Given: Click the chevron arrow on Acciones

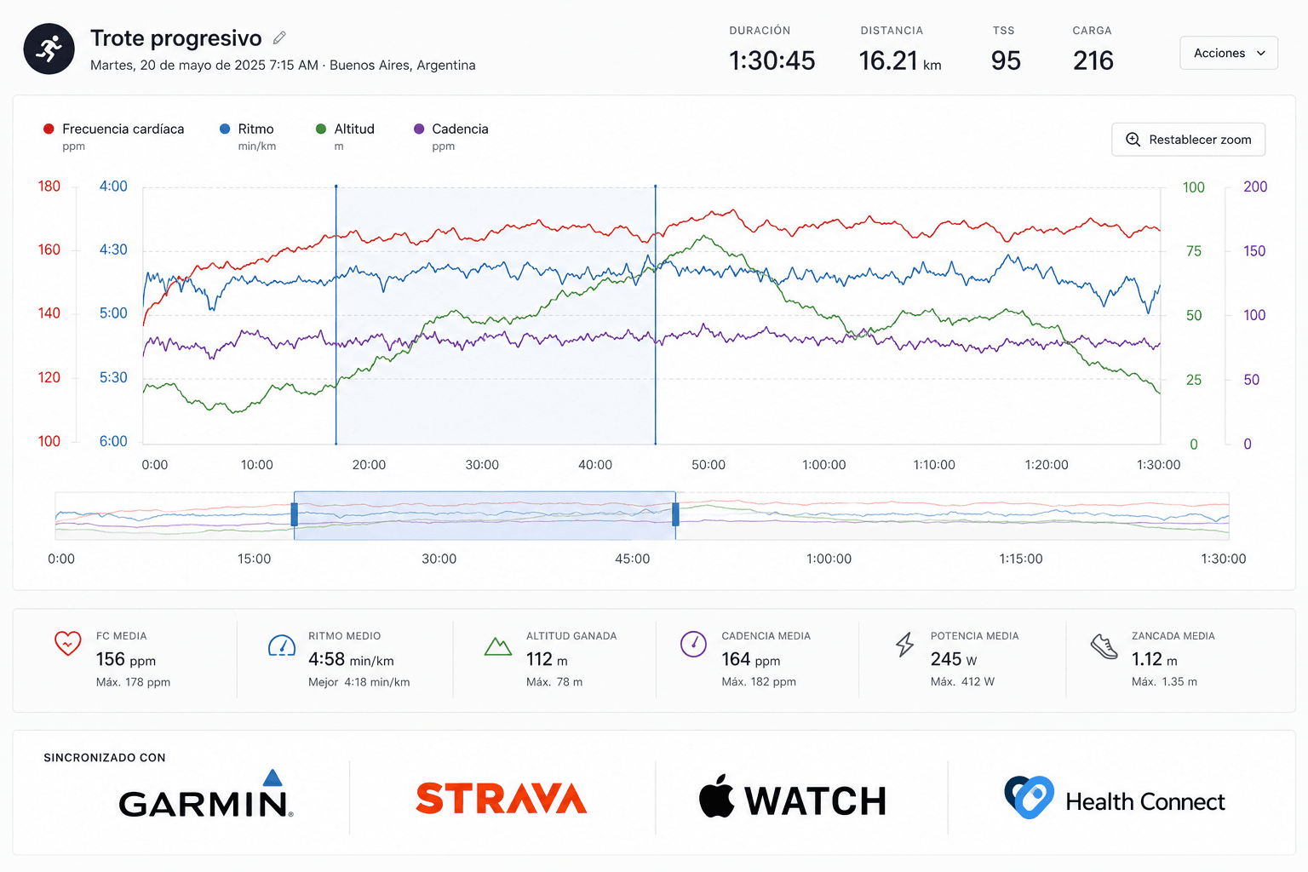Looking at the screenshot, I should click(1261, 53).
